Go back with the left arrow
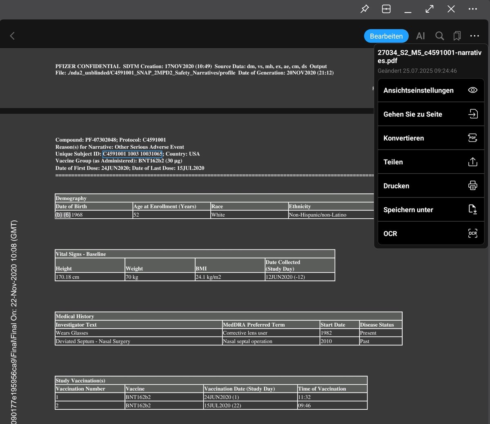Viewport: 490px width, 424px height. [x=12, y=36]
